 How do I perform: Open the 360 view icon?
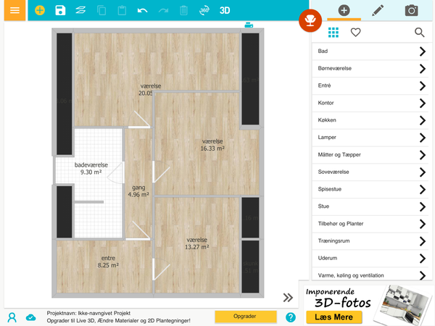204,11
